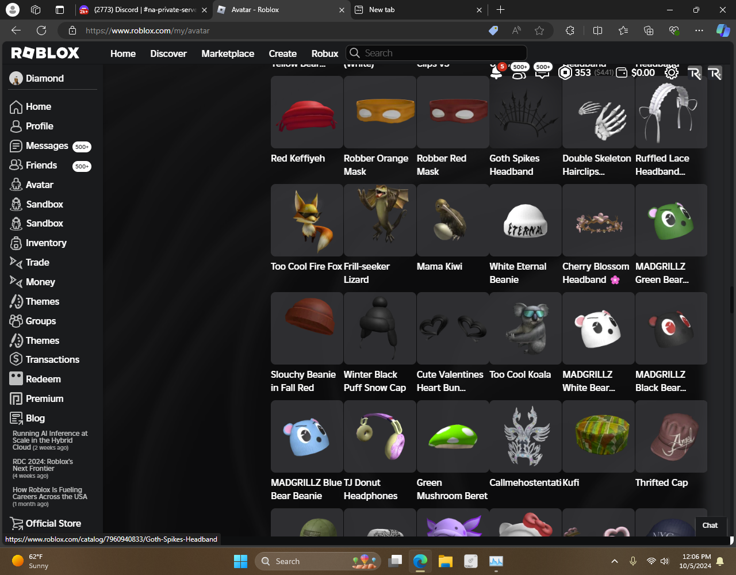Add this page to favorites star
The width and height of the screenshot is (736, 575).
(539, 30)
